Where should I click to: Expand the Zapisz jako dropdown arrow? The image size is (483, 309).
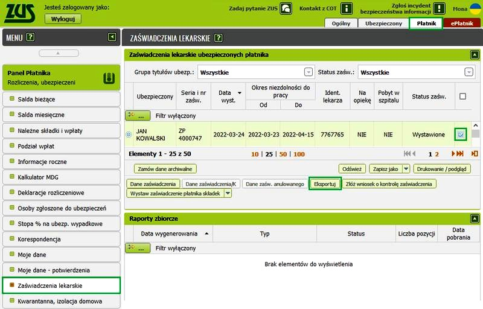point(406,168)
